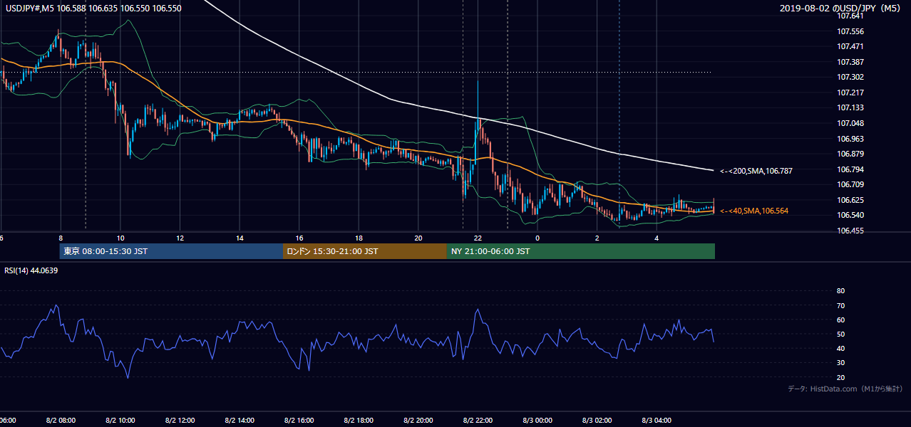Click the orange 40 SMA label reading 106.564

pyautogui.click(x=754, y=211)
